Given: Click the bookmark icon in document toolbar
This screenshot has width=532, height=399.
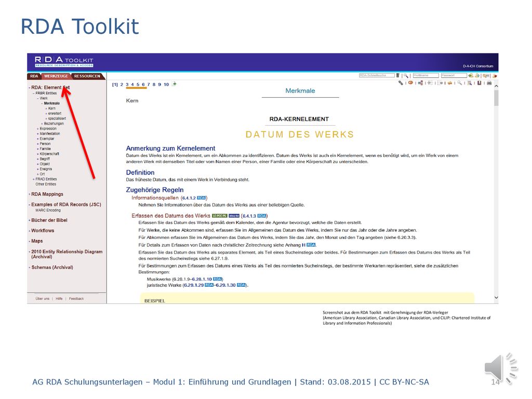Looking at the screenshot, I should pyautogui.click(x=480, y=83).
